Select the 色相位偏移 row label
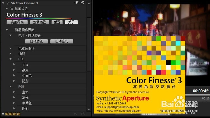Viewport: 210px width, 118px height. click(x=27, y=48)
